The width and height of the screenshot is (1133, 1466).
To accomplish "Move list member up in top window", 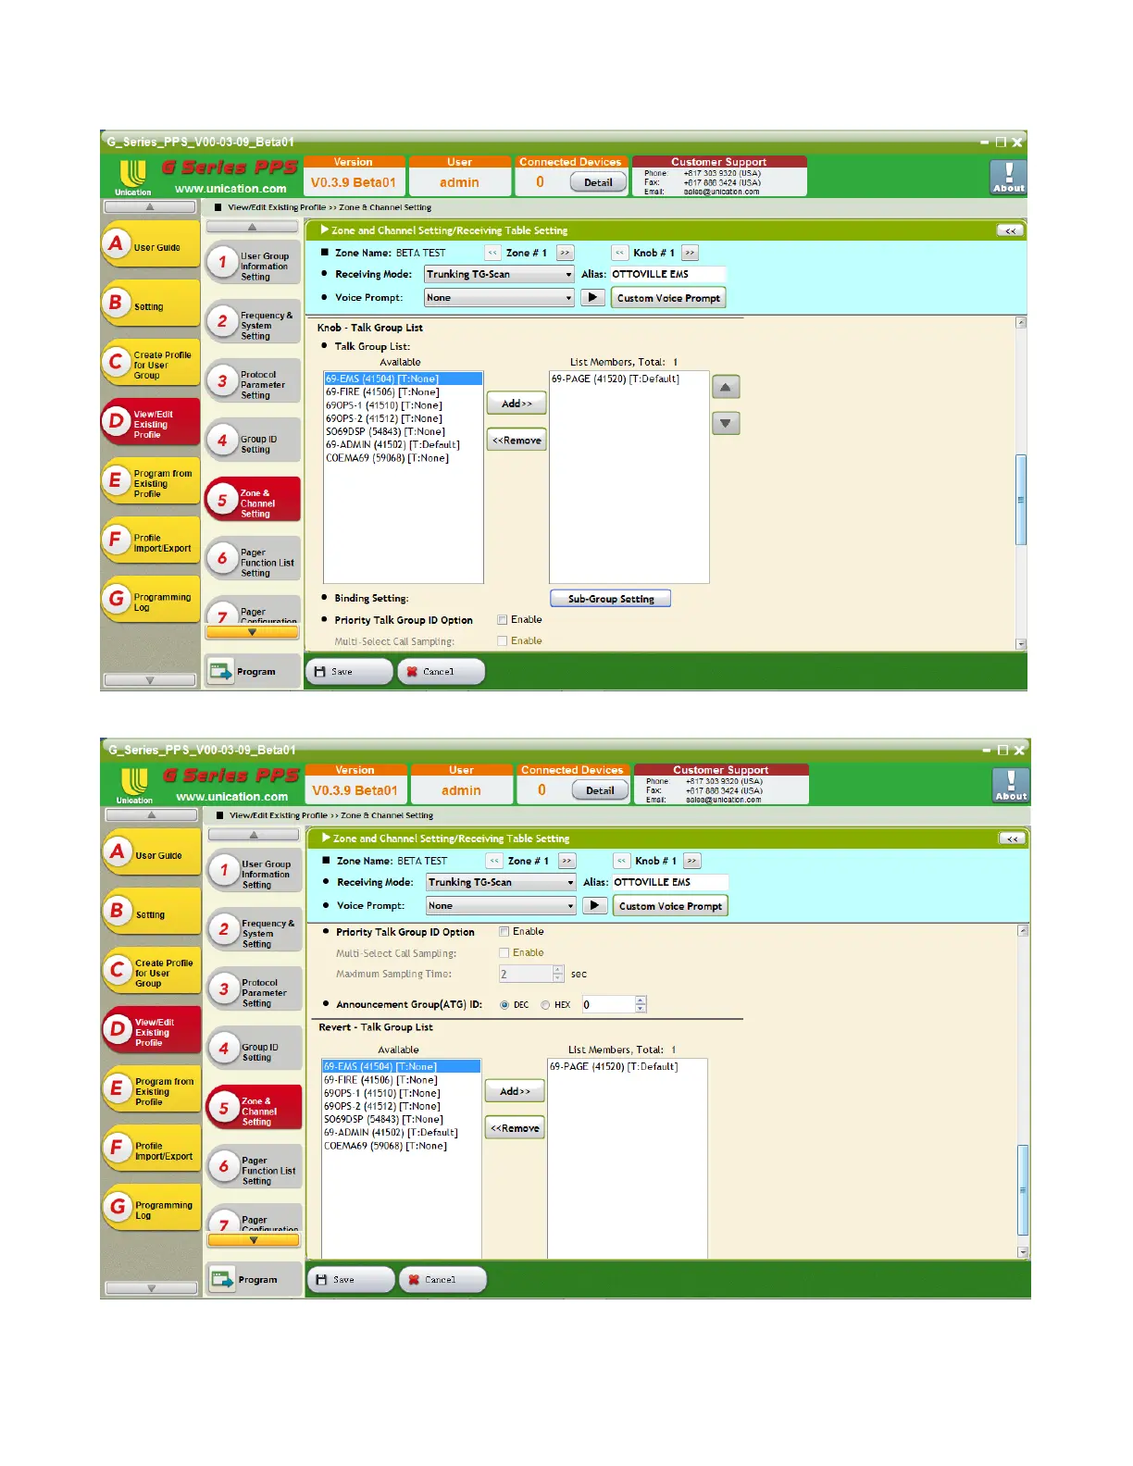I will [726, 387].
